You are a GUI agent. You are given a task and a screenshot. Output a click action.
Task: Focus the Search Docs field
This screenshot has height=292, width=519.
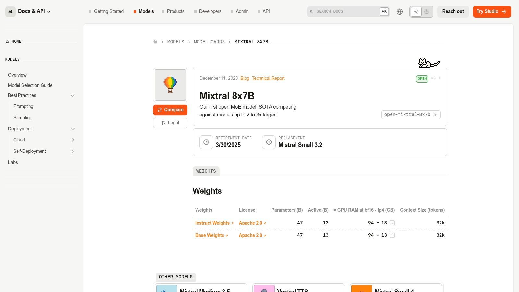(x=348, y=11)
